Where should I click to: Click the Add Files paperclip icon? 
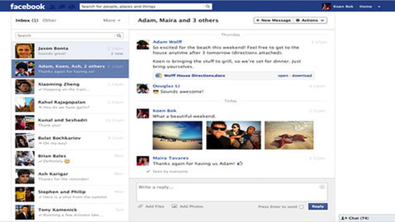tap(140, 206)
